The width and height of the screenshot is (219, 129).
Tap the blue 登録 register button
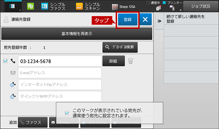coord(128,20)
